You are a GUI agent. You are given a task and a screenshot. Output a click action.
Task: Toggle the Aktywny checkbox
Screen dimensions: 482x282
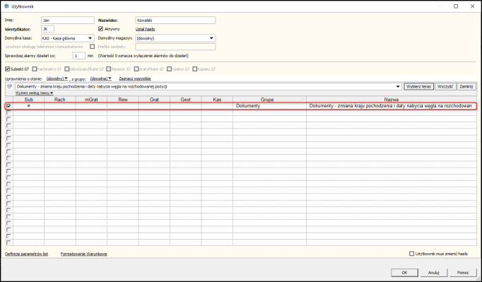(x=100, y=29)
